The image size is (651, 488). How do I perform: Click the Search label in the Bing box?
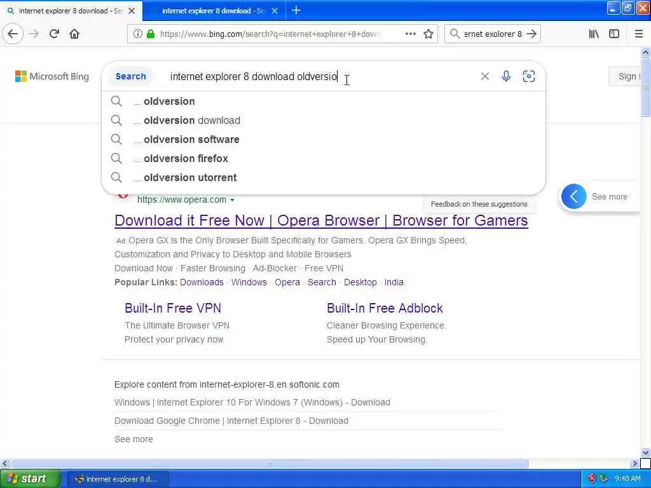pyautogui.click(x=131, y=76)
